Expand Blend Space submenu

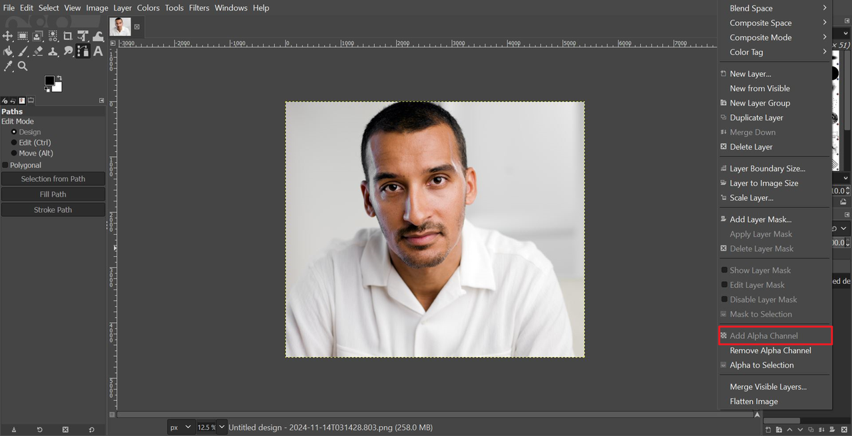pos(775,8)
